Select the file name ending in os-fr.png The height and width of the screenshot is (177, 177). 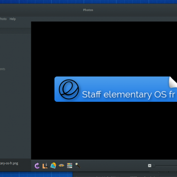point(9,163)
